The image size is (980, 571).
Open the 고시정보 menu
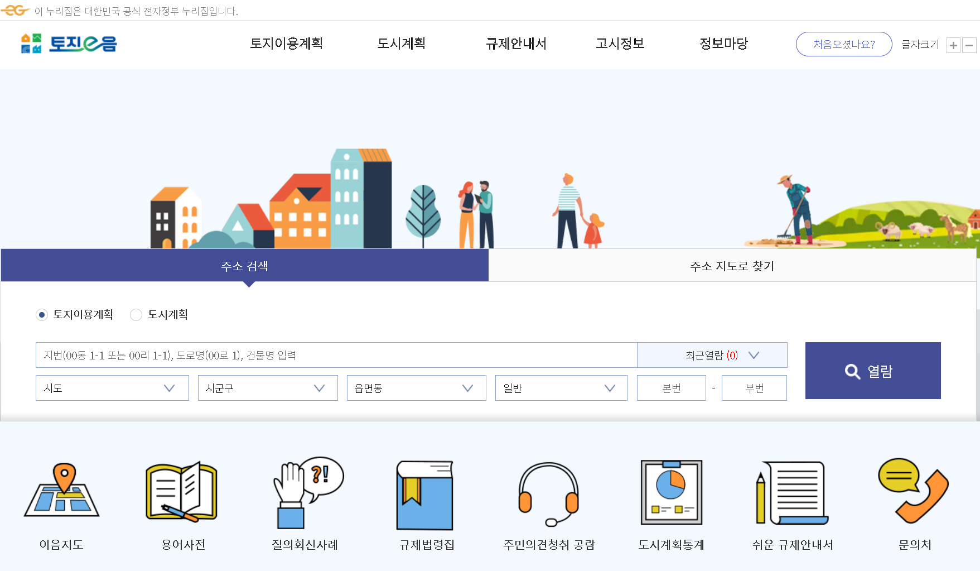[620, 44]
